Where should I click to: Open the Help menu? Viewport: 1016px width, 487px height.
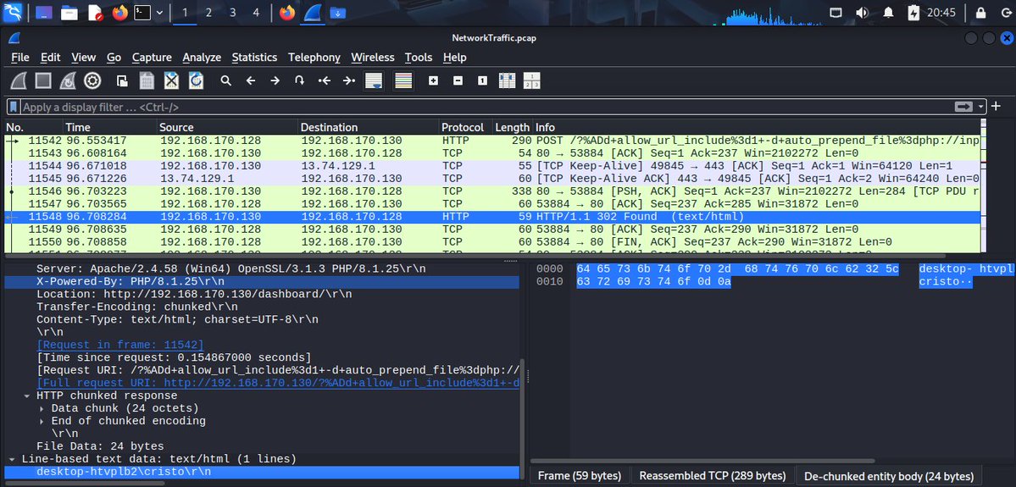(455, 57)
